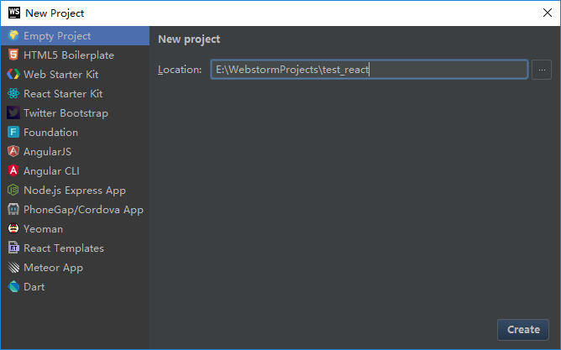Choose Yeoman project generator
561x350 pixels.
click(x=75, y=229)
